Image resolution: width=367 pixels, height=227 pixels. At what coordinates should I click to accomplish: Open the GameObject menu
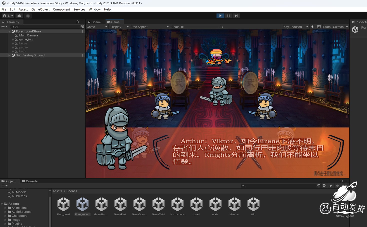pos(40,9)
